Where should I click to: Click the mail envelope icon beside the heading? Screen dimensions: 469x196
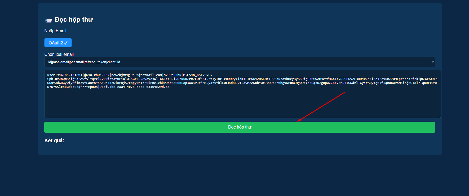tap(48, 20)
